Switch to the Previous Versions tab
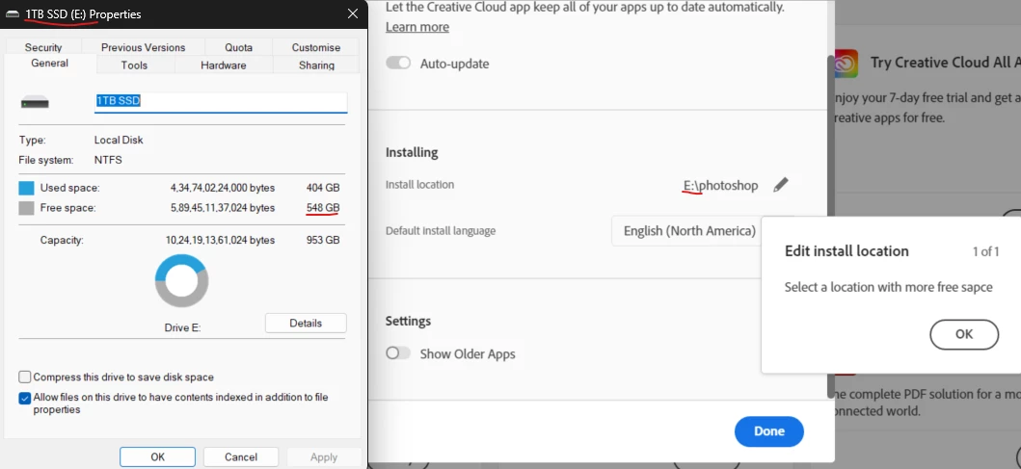 (x=144, y=47)
